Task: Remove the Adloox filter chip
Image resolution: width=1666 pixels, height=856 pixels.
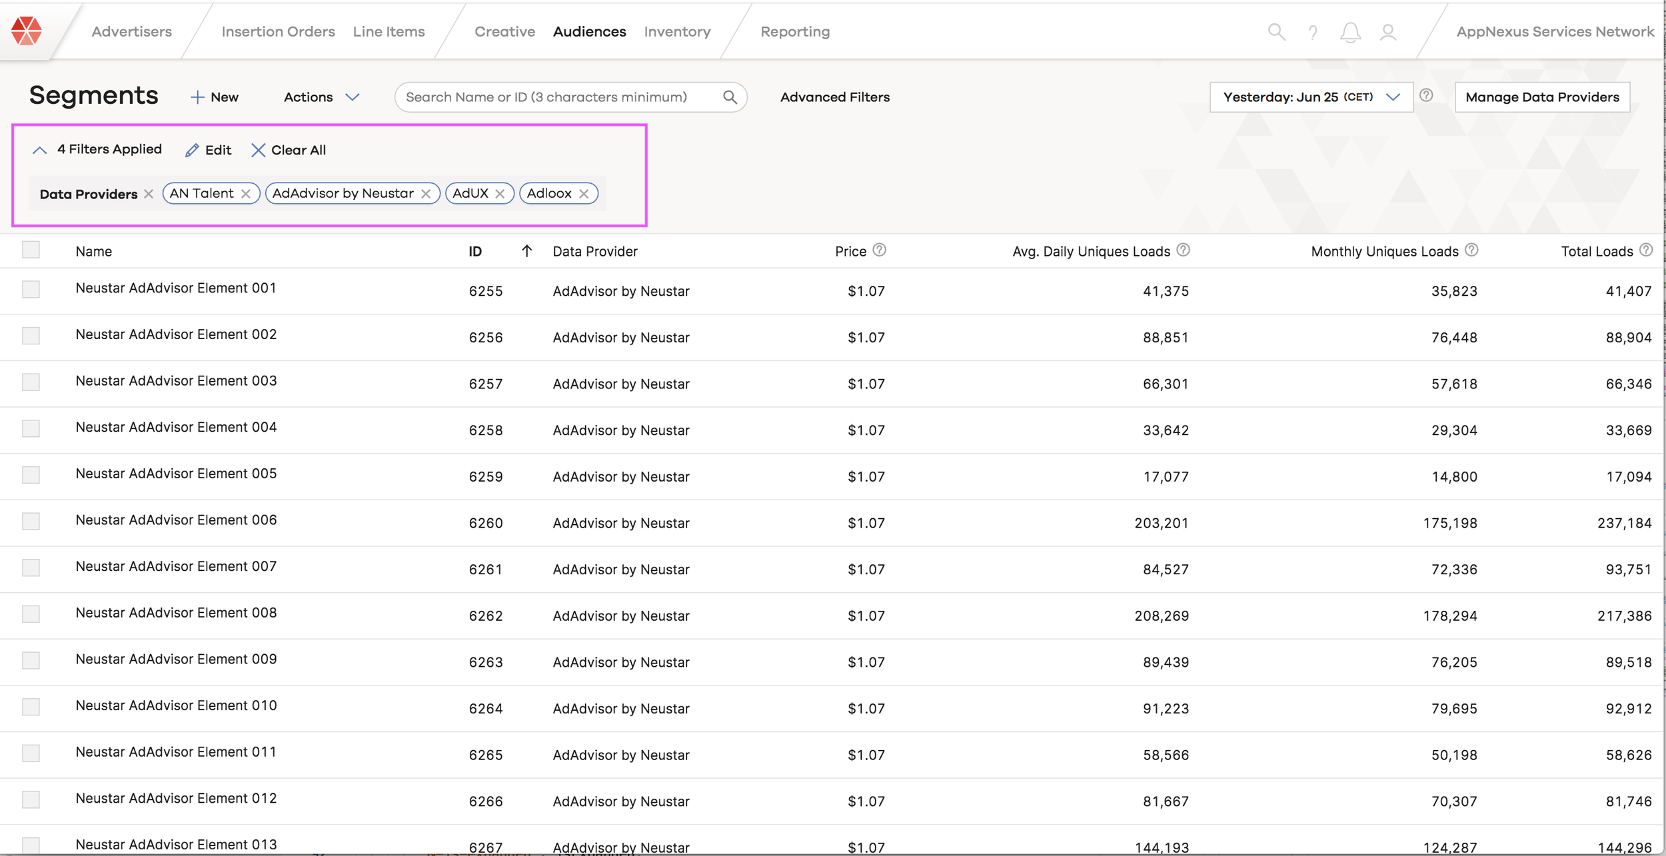Action: pos(584,194)
